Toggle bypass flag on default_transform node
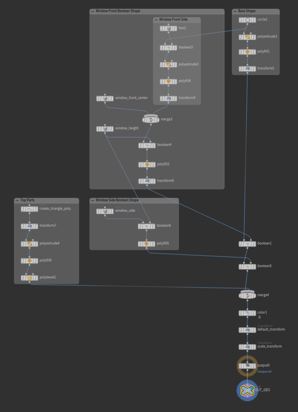 (241, 330)
